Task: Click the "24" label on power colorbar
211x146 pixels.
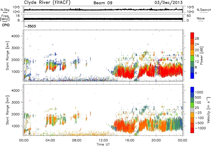Action: tap(197, 44)
